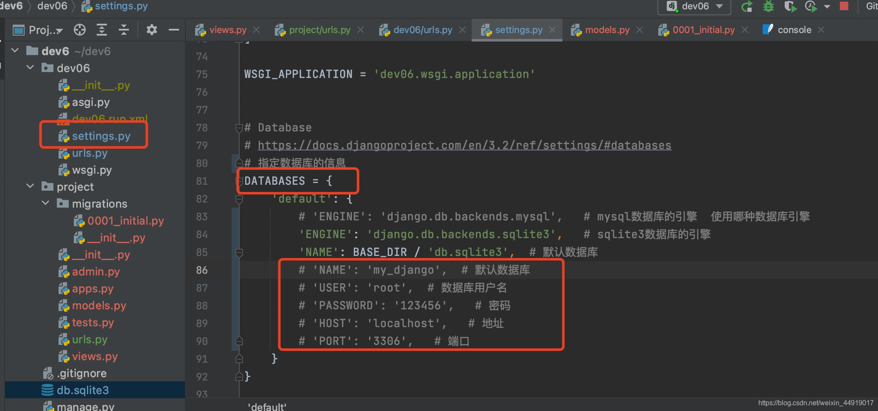Close the project/urls.py tab
Image resolution: width=878 pixels, height=411 pixels.
click(x=361, y=30)
